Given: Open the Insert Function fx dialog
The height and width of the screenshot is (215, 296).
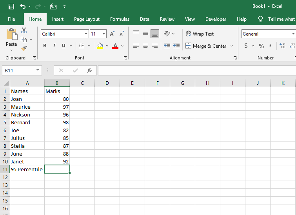Looking at the screenshot, I should tap(89, 71).
